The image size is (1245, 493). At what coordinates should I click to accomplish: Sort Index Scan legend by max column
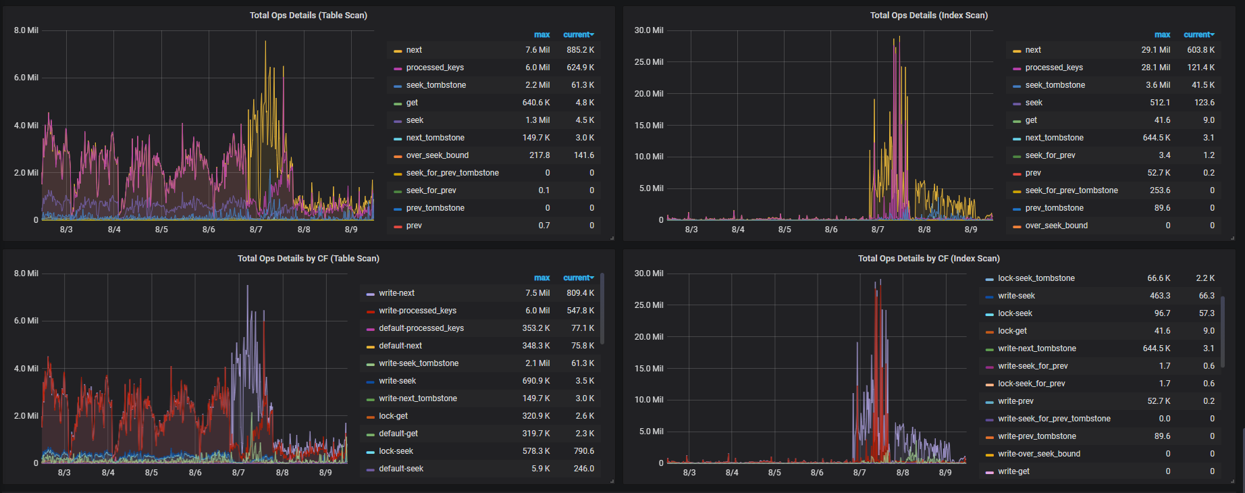click(x=1162, y=34)
